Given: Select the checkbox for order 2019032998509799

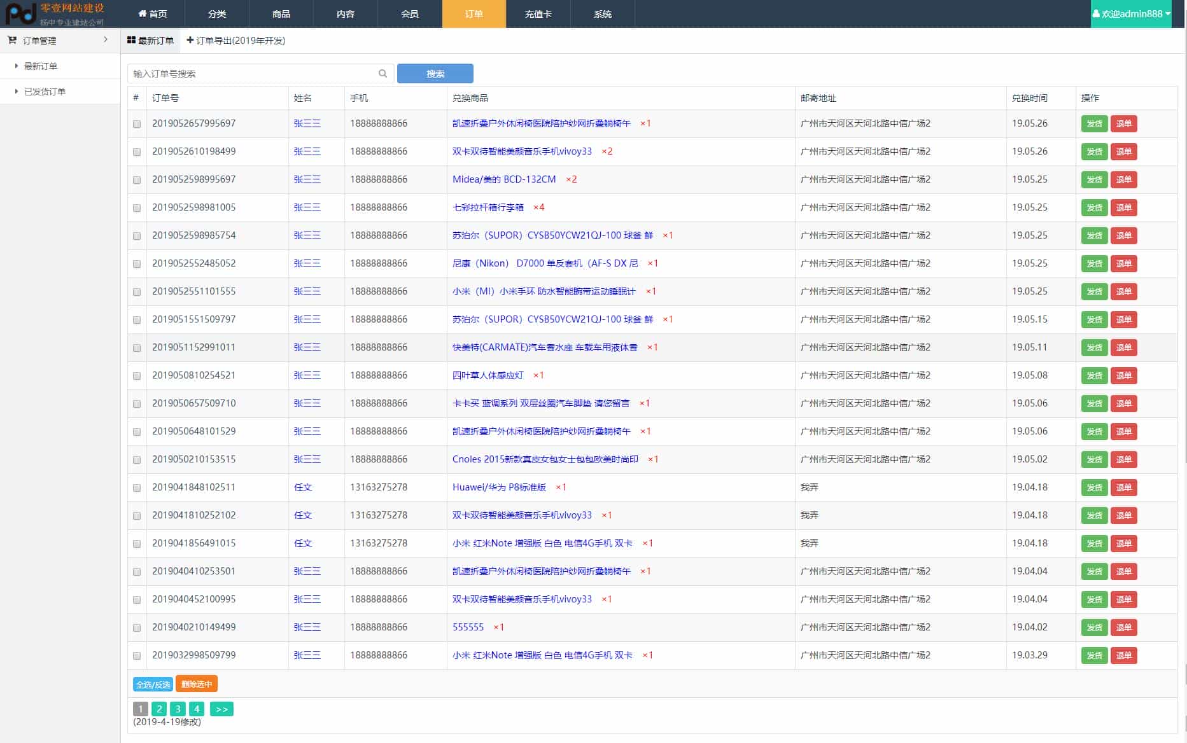Looking at the screenshot, I should tap(137, 656).
